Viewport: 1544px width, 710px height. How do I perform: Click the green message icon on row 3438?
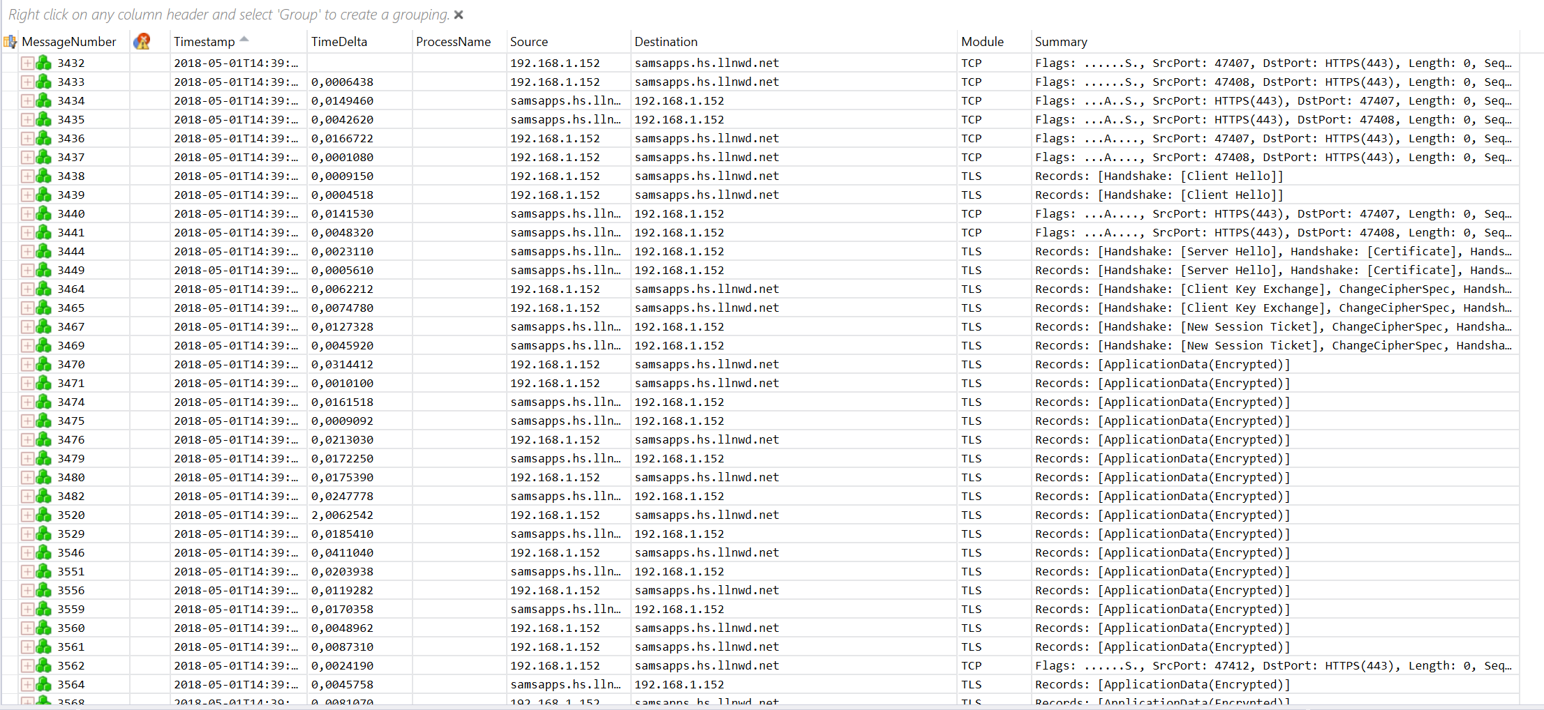43,176
